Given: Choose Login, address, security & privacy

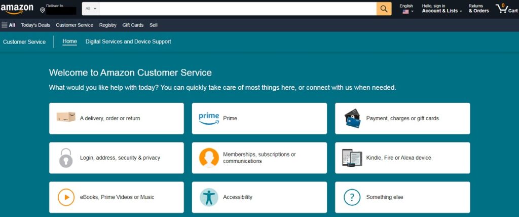Looking at the screenshot, I should click(x=117, y=158).
